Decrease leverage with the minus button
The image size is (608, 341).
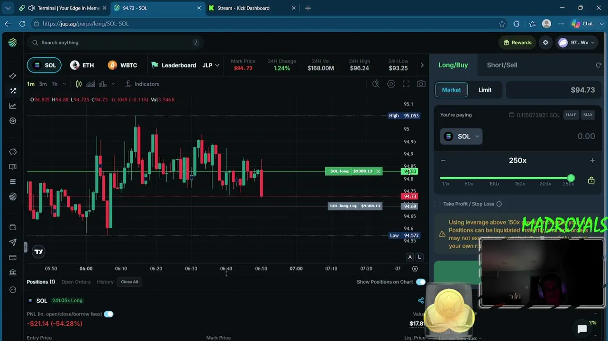point(443,161)
